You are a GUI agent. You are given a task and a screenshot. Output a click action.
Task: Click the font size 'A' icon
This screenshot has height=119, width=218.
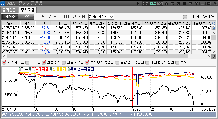point(167,3)
